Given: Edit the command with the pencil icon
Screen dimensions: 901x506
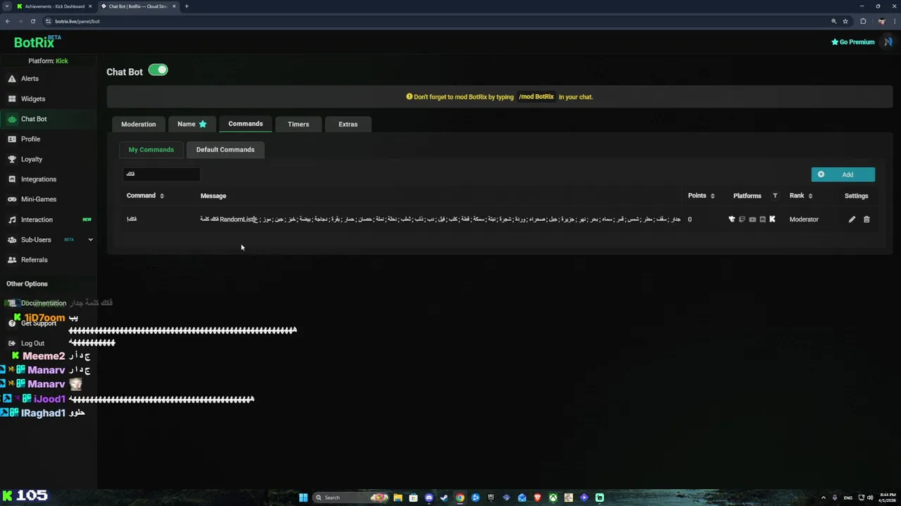Looking at the screenshot, I should [852, 219].
